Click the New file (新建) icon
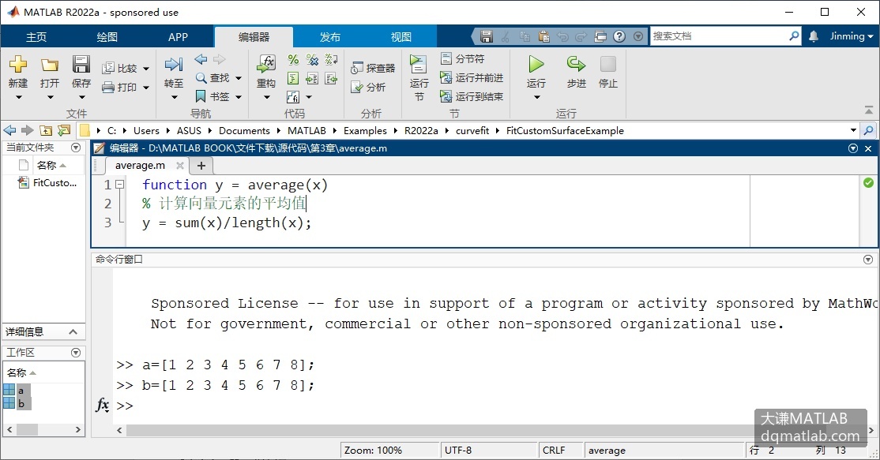880x460 pixels. pos(18,64)
